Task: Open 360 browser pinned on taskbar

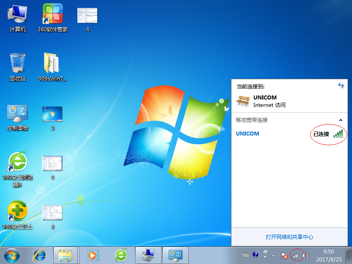Action: point(121,256)
